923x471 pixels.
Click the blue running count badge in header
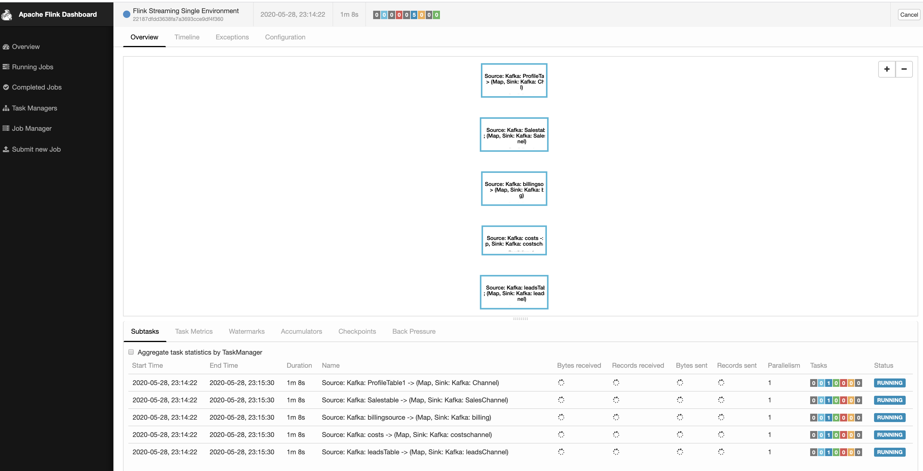point(414,15)
